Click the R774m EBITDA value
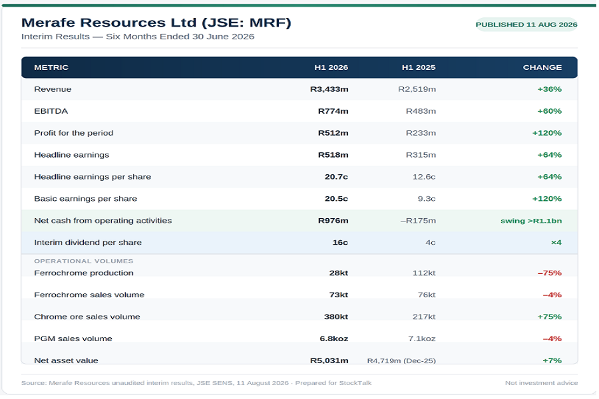This screenshot has width=599, height=399. [x=333, y=111]
